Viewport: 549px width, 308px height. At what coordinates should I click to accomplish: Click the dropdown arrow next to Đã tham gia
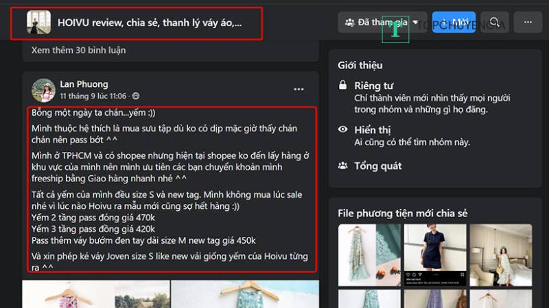click(416, 23)
